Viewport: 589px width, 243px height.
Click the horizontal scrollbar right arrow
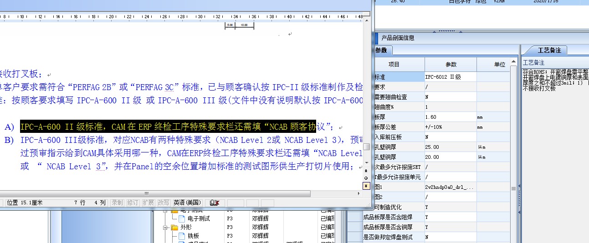tap(359, 193)
